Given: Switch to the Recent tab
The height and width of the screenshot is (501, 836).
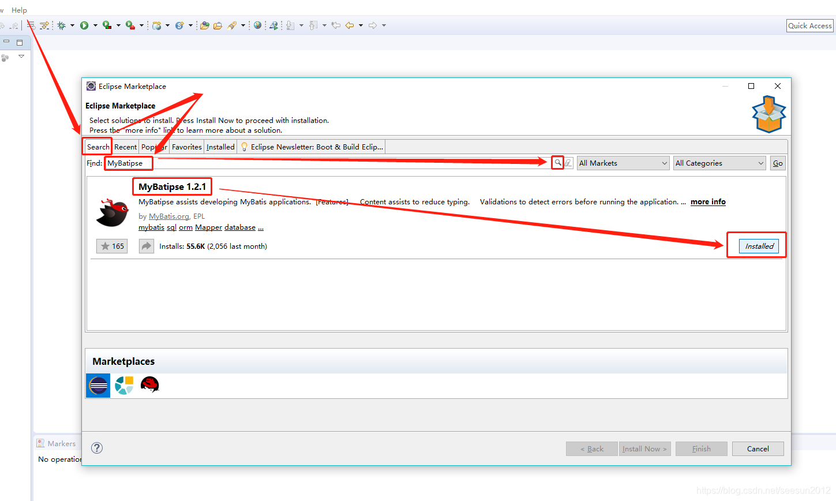Looking at the screenshot, I should coord(125,147).
